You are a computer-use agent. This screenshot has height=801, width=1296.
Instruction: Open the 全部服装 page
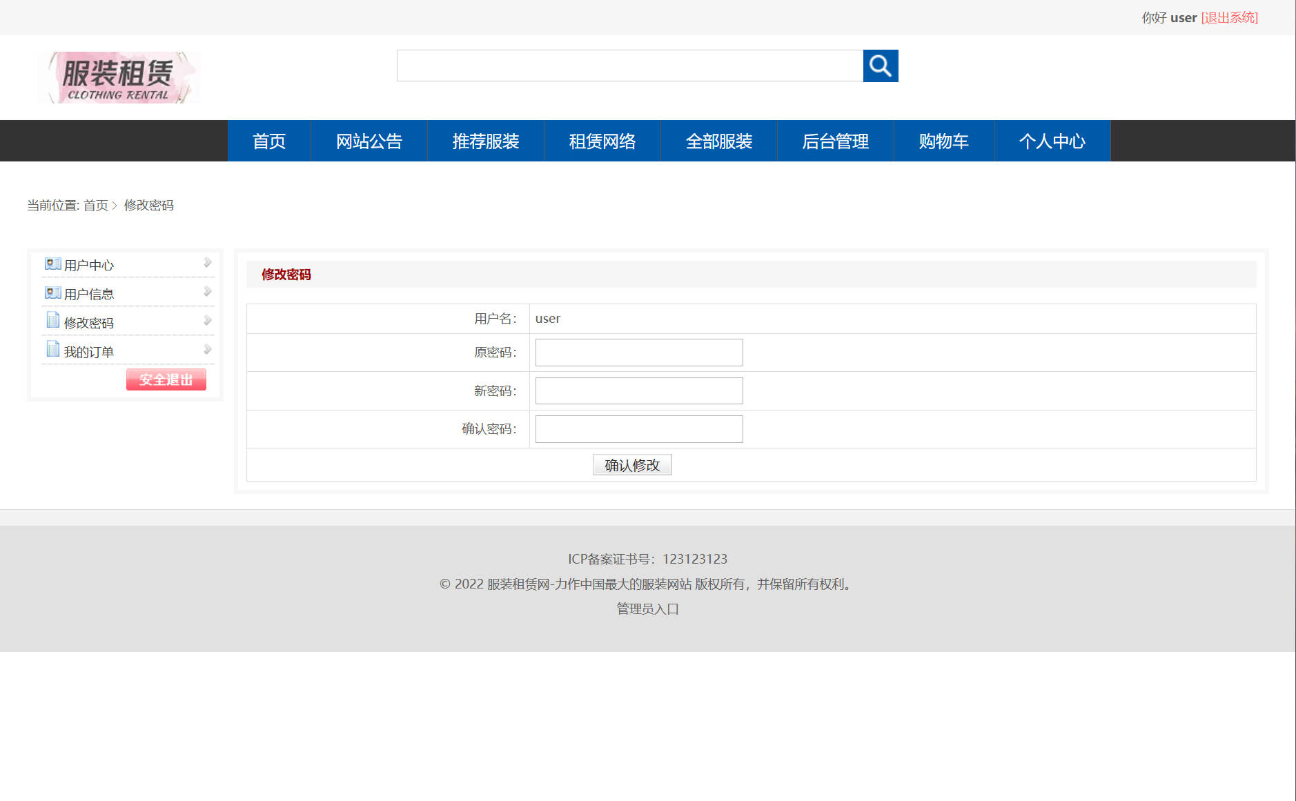[x=719, y=141]
